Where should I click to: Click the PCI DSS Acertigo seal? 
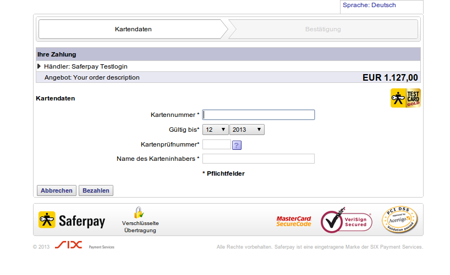click(x=399, y=221)
